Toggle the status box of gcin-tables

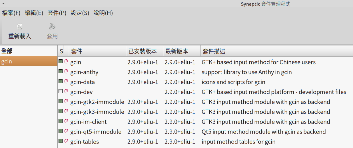pos(61,141)
